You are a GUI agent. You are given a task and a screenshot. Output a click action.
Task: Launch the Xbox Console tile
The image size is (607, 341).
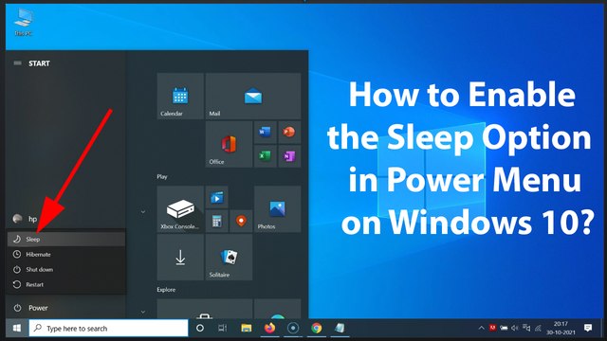click(180, 208)
